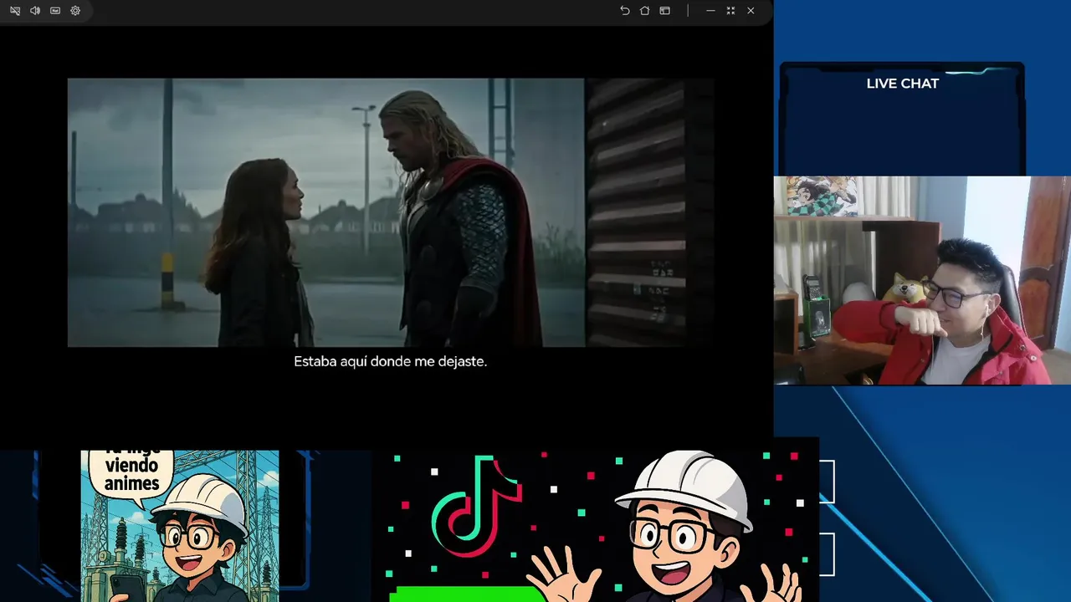
Task: Click the back arrow icon in title bar
Action: coord(624,11)
